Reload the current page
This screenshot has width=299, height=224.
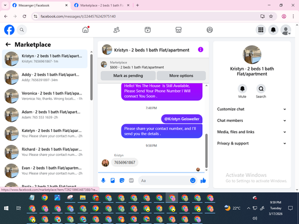pos(25,16)
